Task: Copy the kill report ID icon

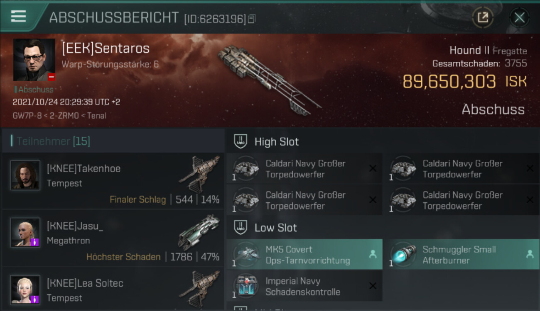Action: click(251, 19)
